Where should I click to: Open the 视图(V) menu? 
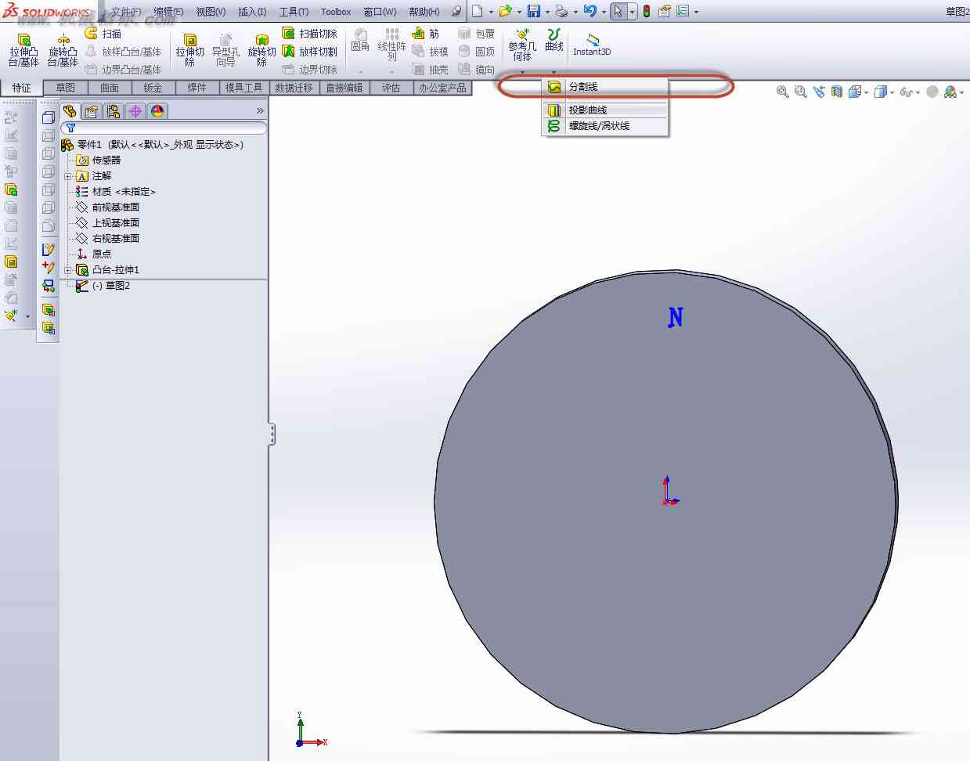211,12
